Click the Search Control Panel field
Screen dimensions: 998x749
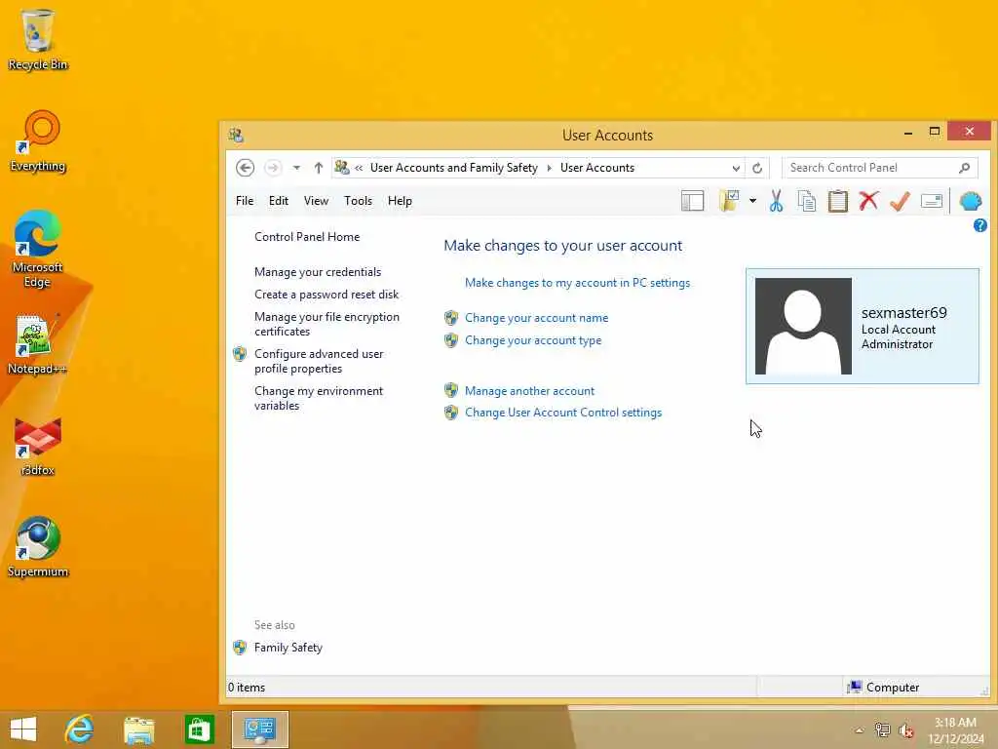click(x=880, y=168)
